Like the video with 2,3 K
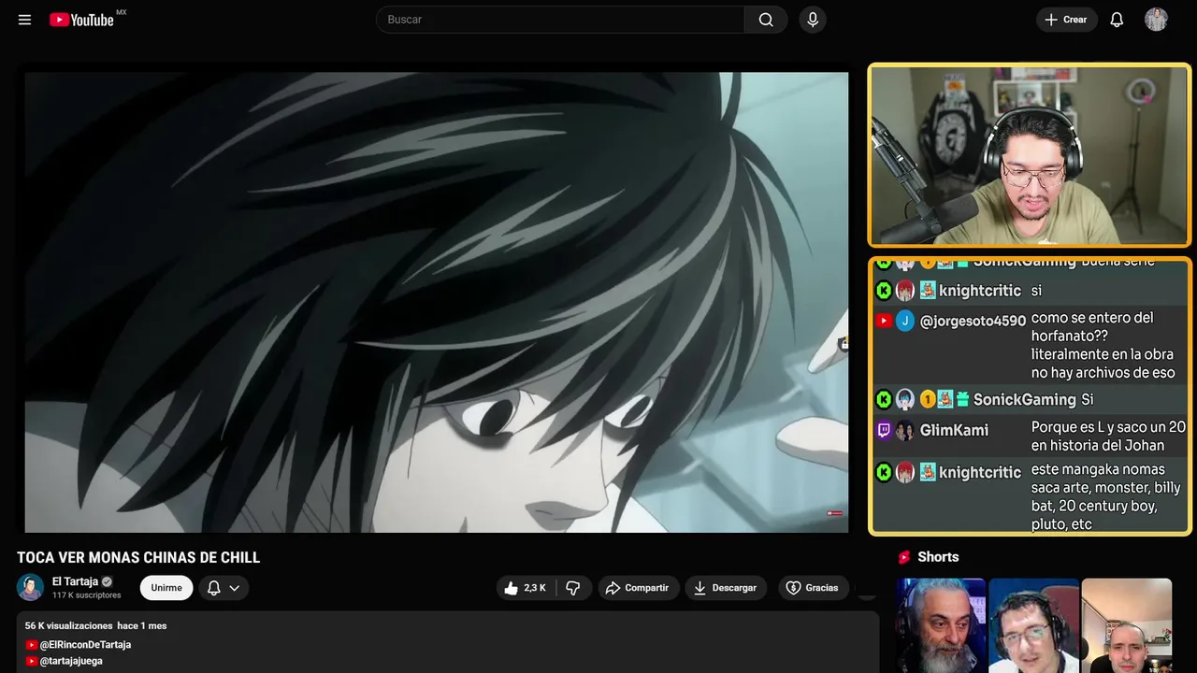The height and width of the screenshot is (673, 1197). (x=525, y=588)
